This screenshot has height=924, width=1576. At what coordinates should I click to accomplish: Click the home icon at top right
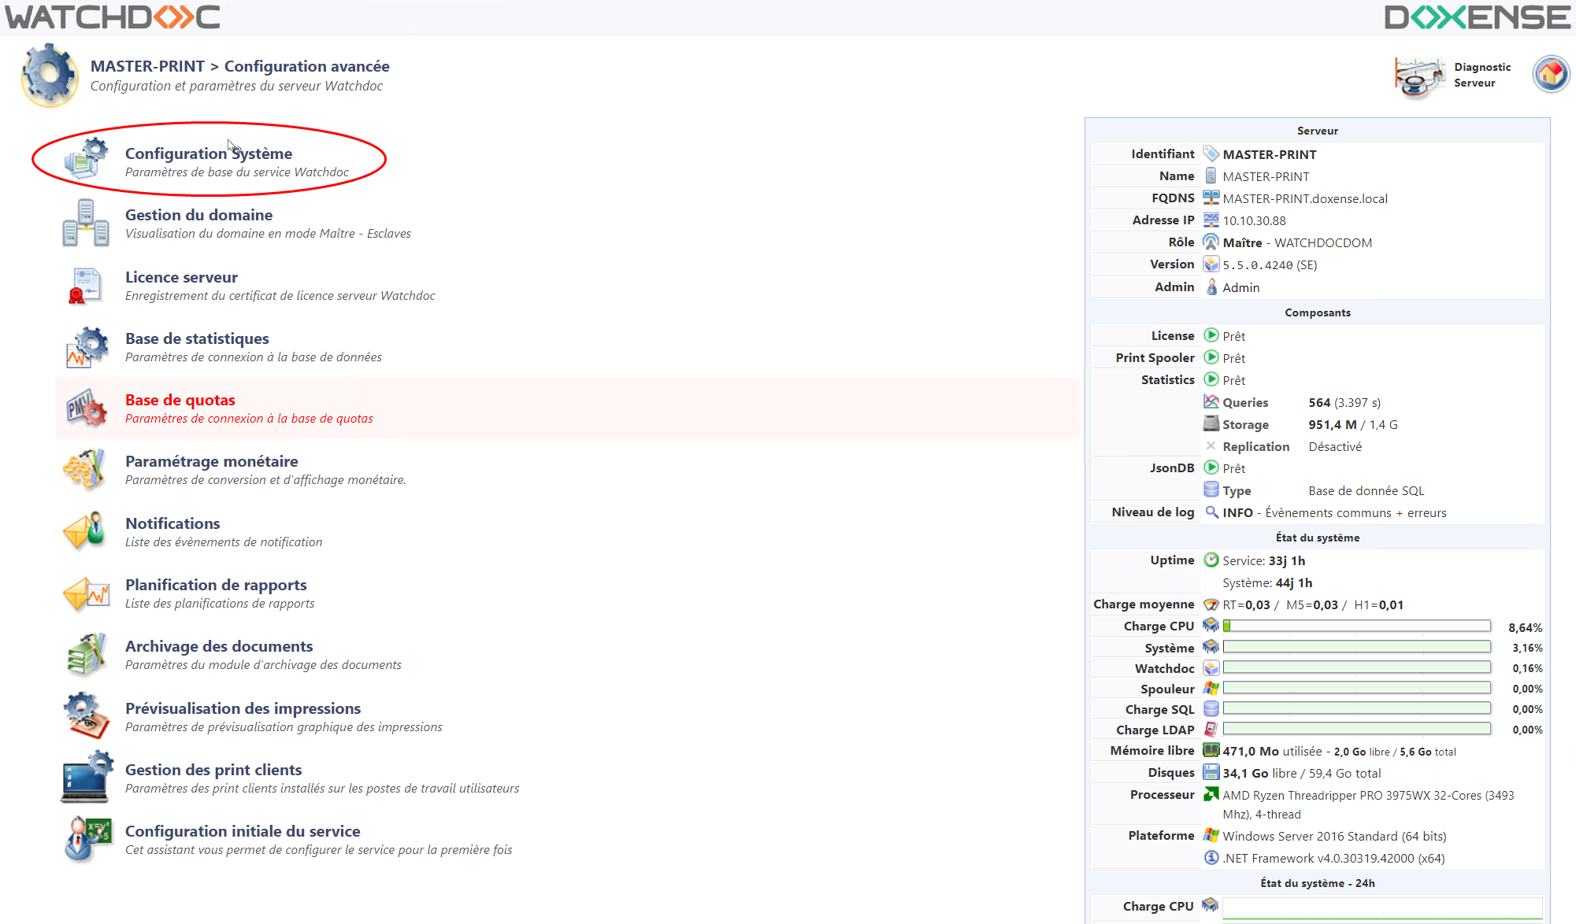(1551, 75)
